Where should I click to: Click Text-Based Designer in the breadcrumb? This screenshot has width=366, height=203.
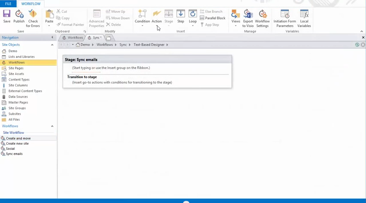click(x=149, y=45)
